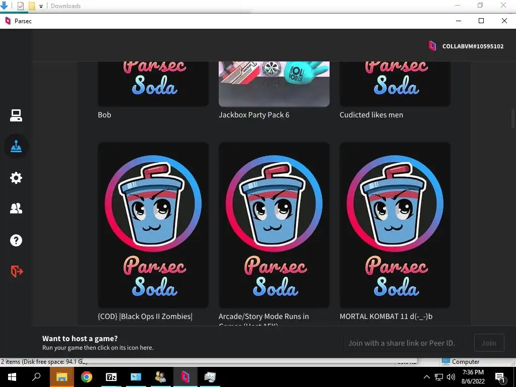Open the volume speaker tray icon
The height and width of the screenshot is (387, 516).
point(451,377)
